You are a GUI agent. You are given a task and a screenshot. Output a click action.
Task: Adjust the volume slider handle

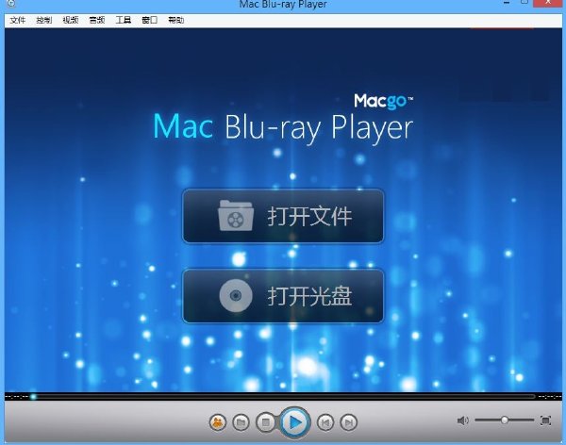click(x=505, y=420)
